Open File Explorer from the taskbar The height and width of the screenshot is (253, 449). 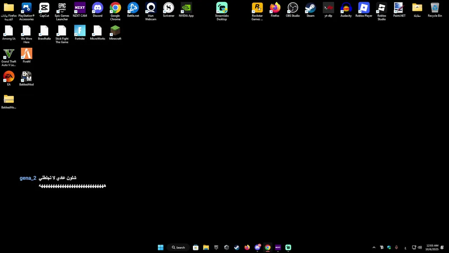[206, 247]
